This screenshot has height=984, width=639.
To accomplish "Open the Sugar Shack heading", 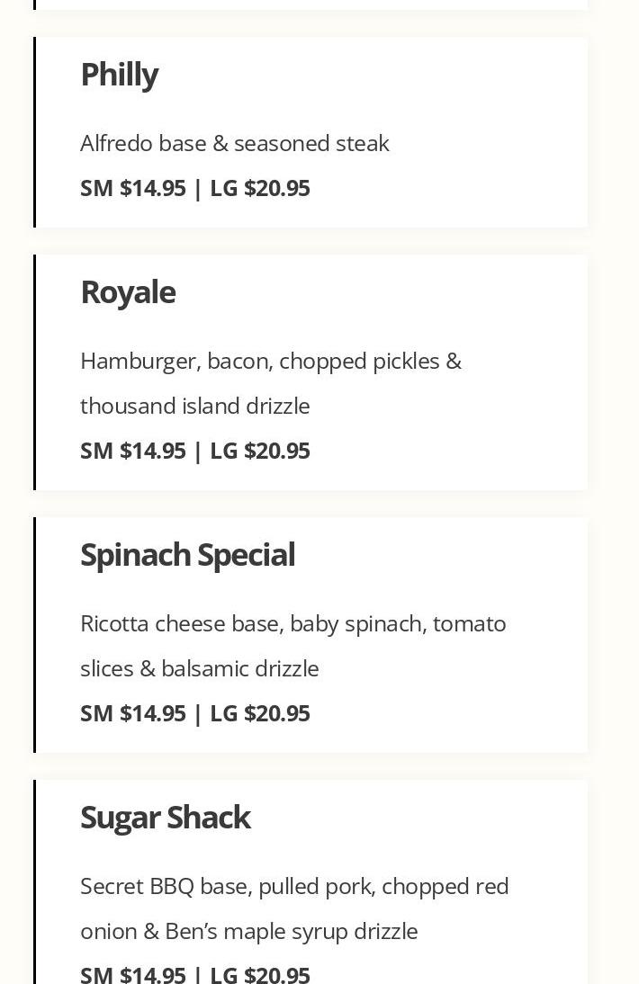I will [165, 818].
